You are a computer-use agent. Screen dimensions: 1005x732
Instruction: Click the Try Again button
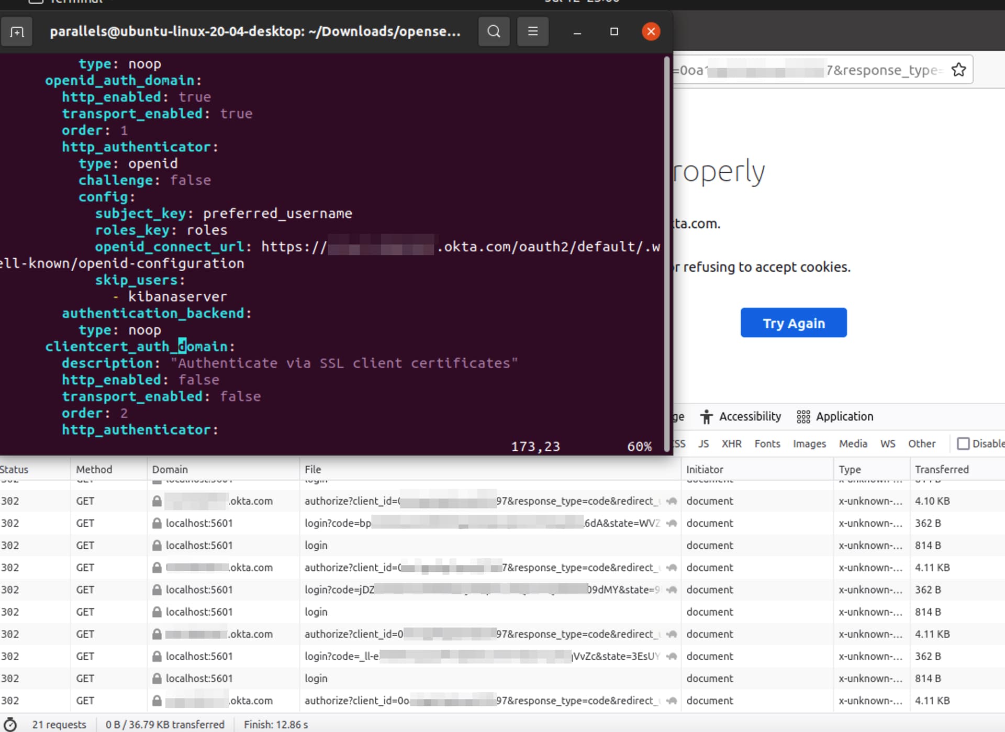pyautogui.click(x=793, y=323)
